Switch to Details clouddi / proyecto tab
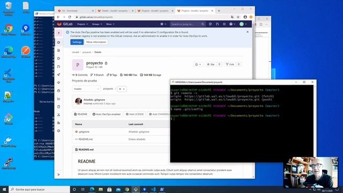Viewport: 343px width, 193px height. tap(116, 11)
